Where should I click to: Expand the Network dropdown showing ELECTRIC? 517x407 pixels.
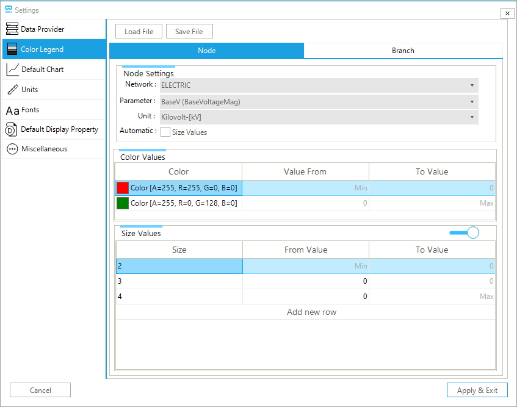[x=319, y=85]
